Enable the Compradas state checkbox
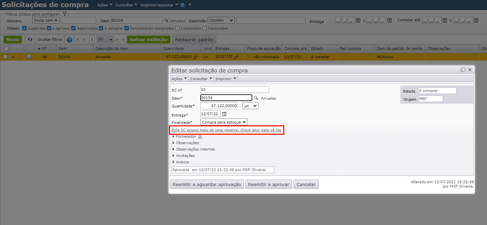The width and height of the screenshot is (487, 225). [178, 28]
